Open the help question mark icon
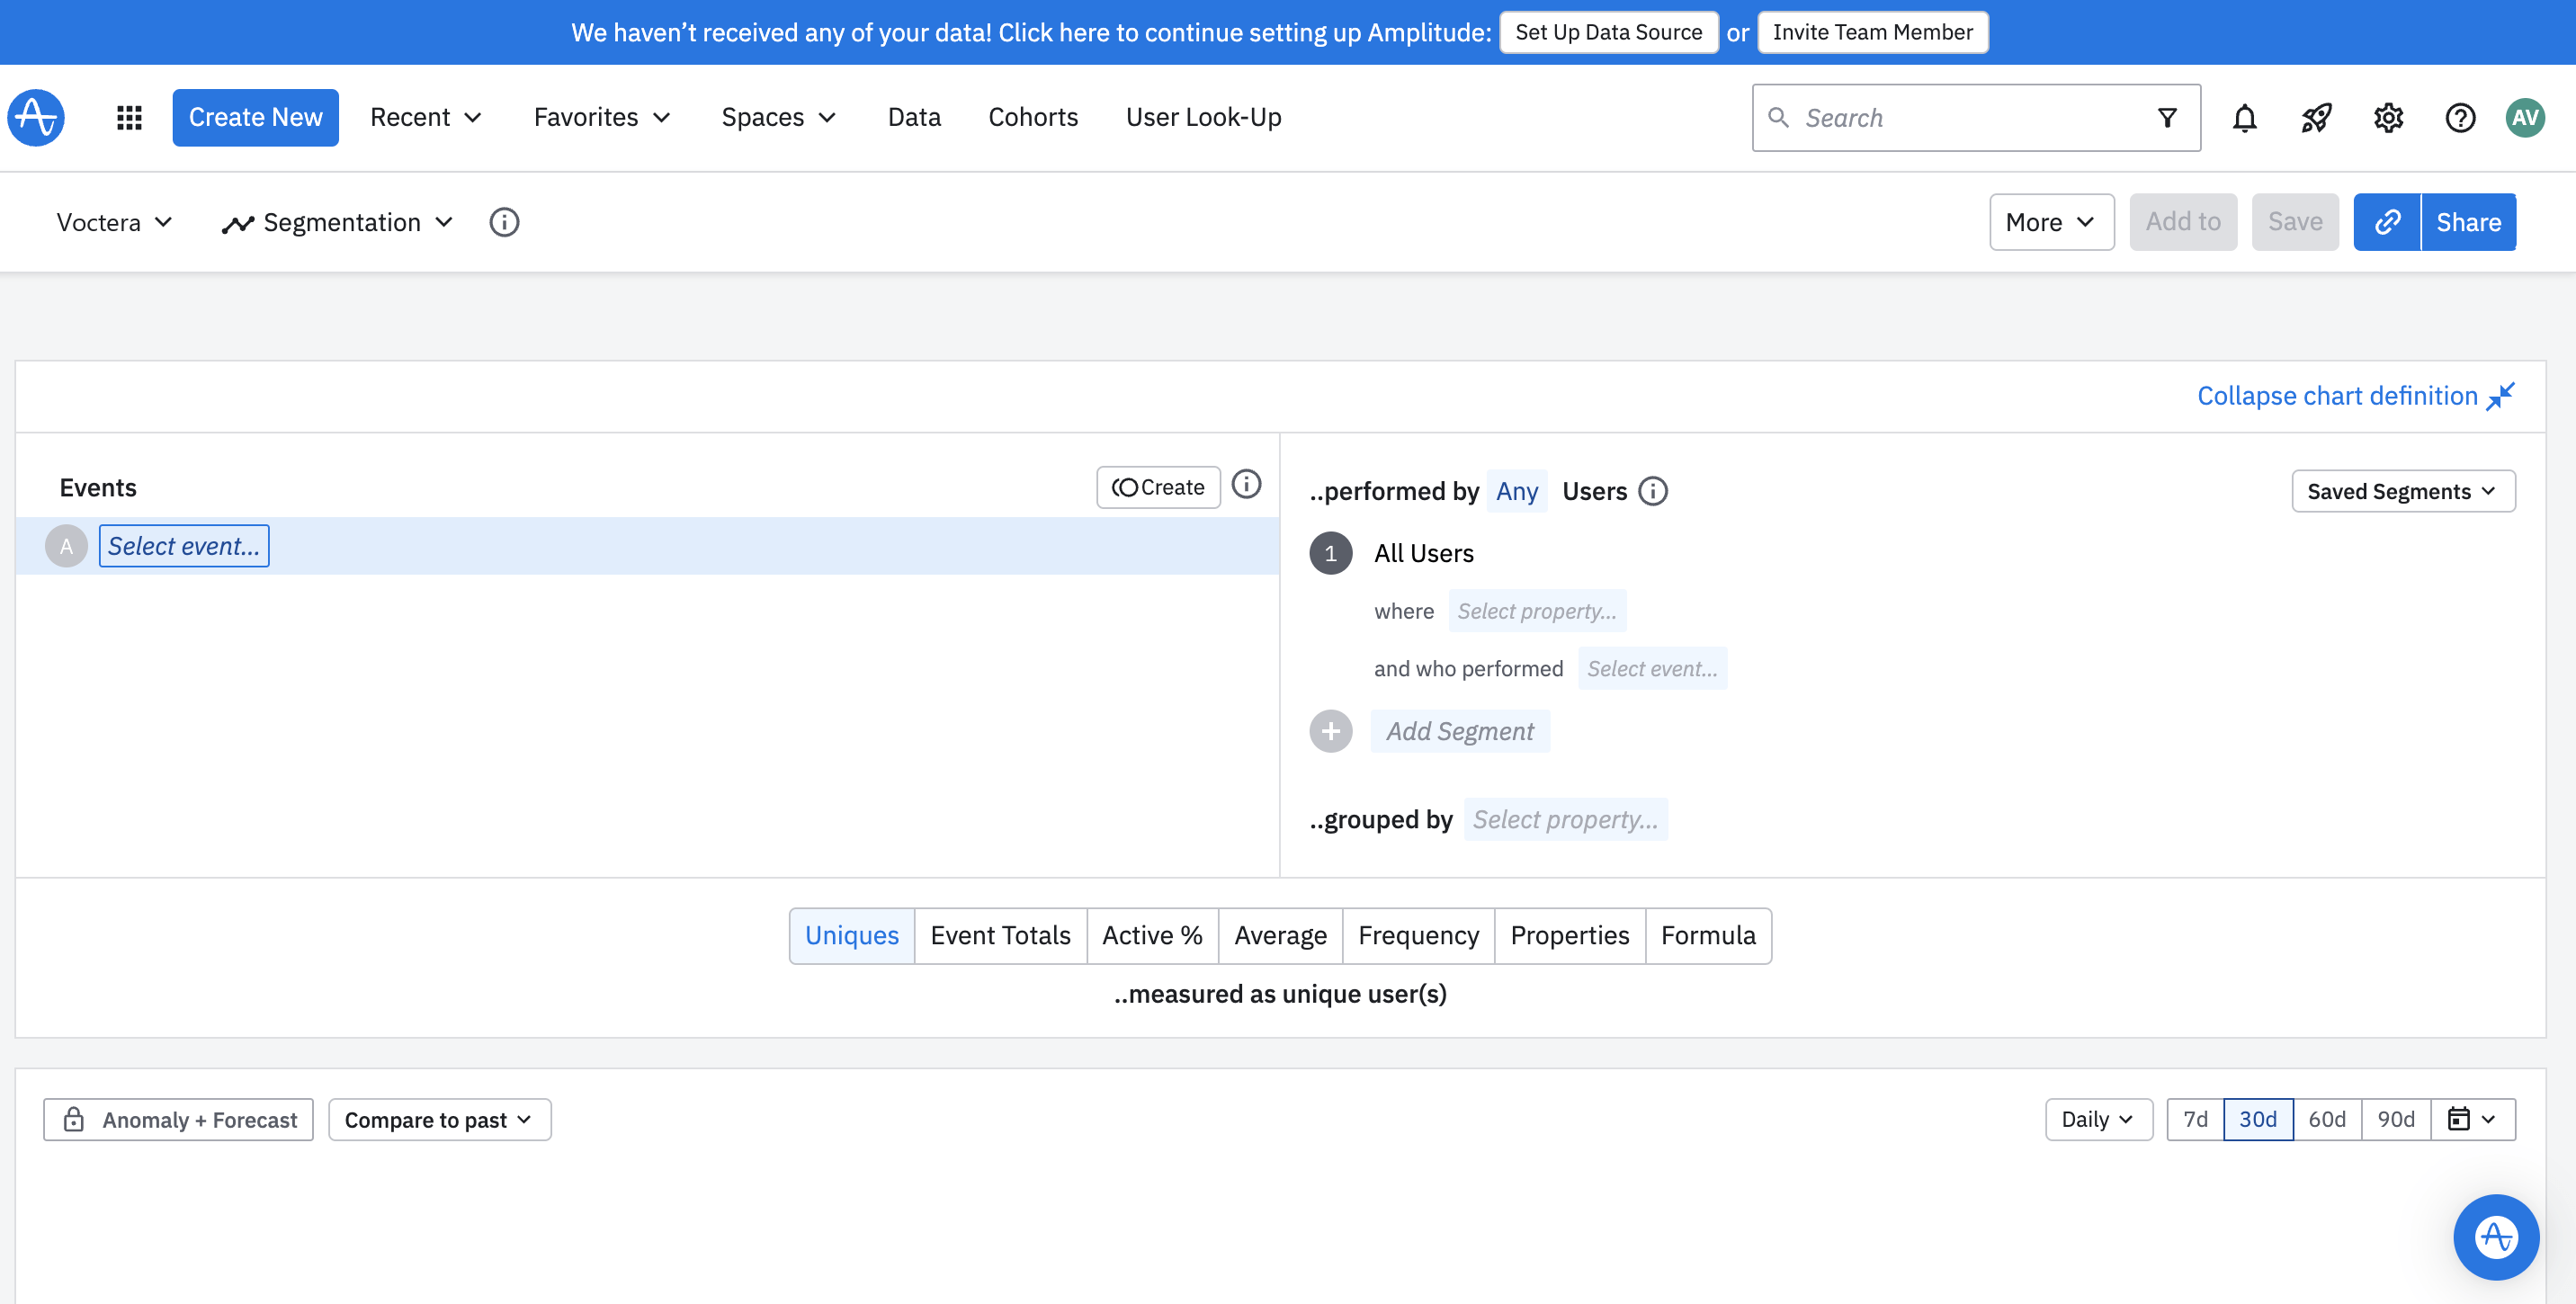Screen dimensions: 2576x1304 pyautogui.click(x=2460, y=118)
